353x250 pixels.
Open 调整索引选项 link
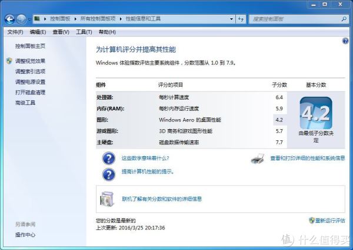(30, 71)
